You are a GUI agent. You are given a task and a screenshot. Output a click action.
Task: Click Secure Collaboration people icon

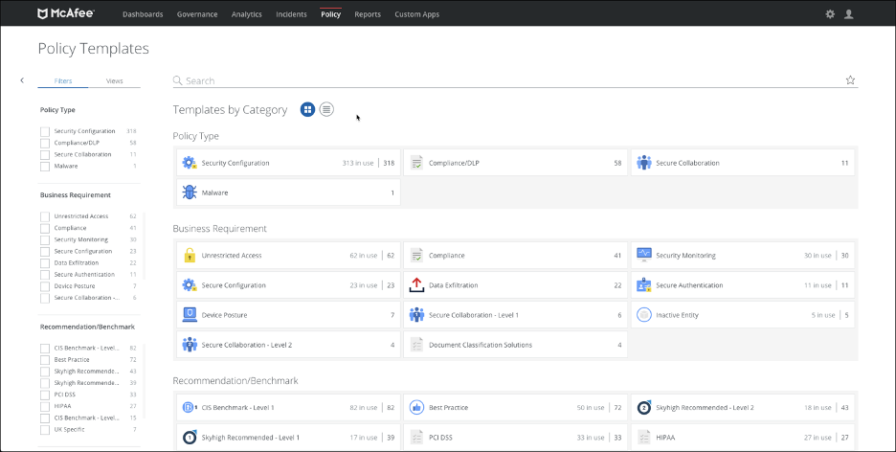coord(644,163)
